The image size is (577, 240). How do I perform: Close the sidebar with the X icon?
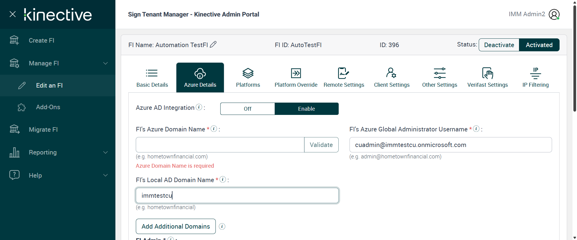pyautogui.click(x=13, y=14)
